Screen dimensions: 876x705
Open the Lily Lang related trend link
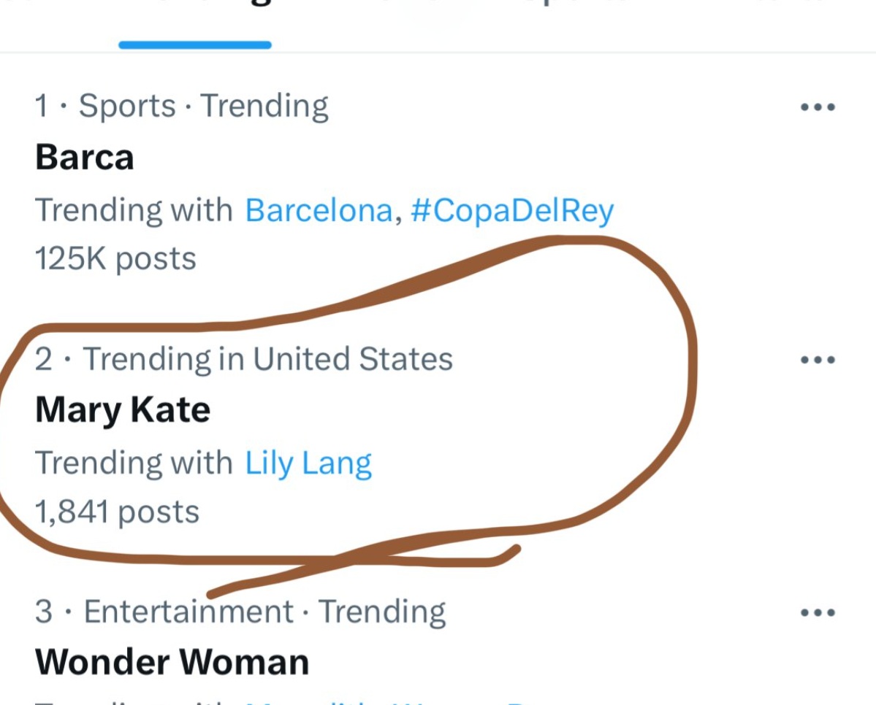point(308,463)
